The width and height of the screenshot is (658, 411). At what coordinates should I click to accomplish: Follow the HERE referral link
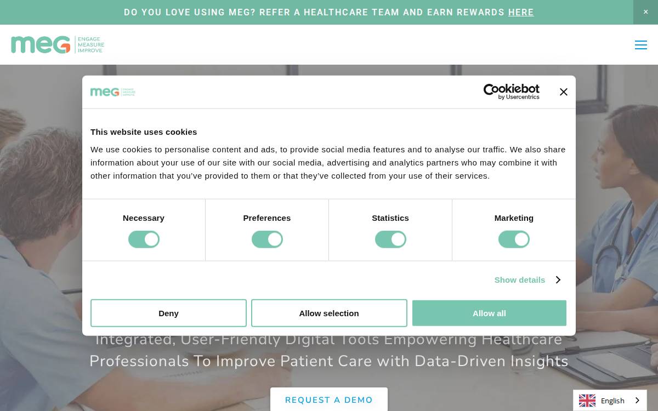pos(521,12)
